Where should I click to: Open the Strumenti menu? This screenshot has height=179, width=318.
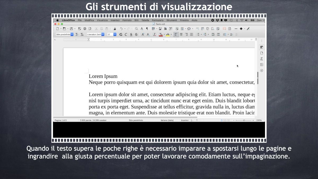pos(171,20)
